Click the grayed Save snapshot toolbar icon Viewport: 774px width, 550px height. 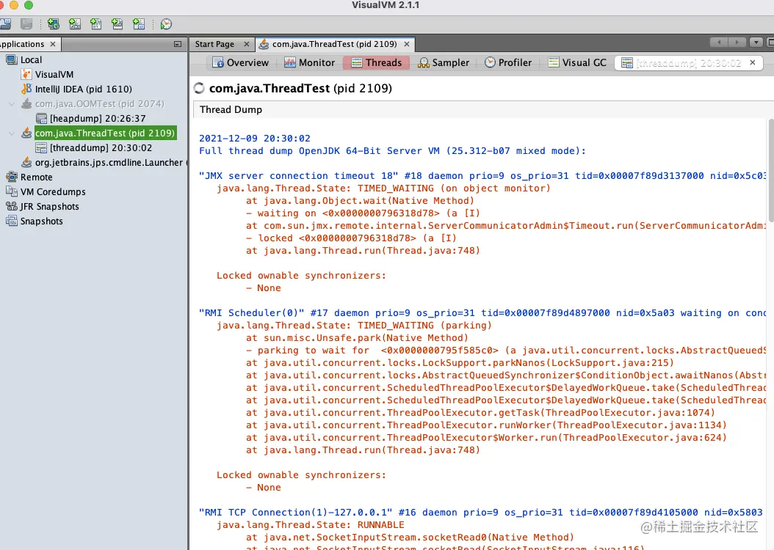tap(26, 24)
